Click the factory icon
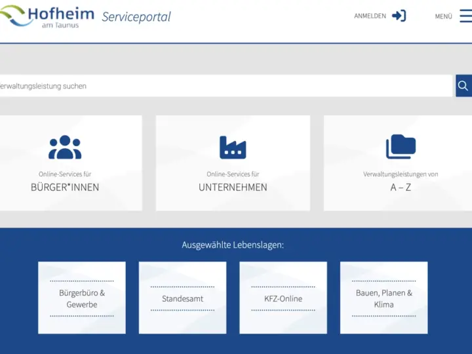 pyautogui.click(x=233, y=147)
